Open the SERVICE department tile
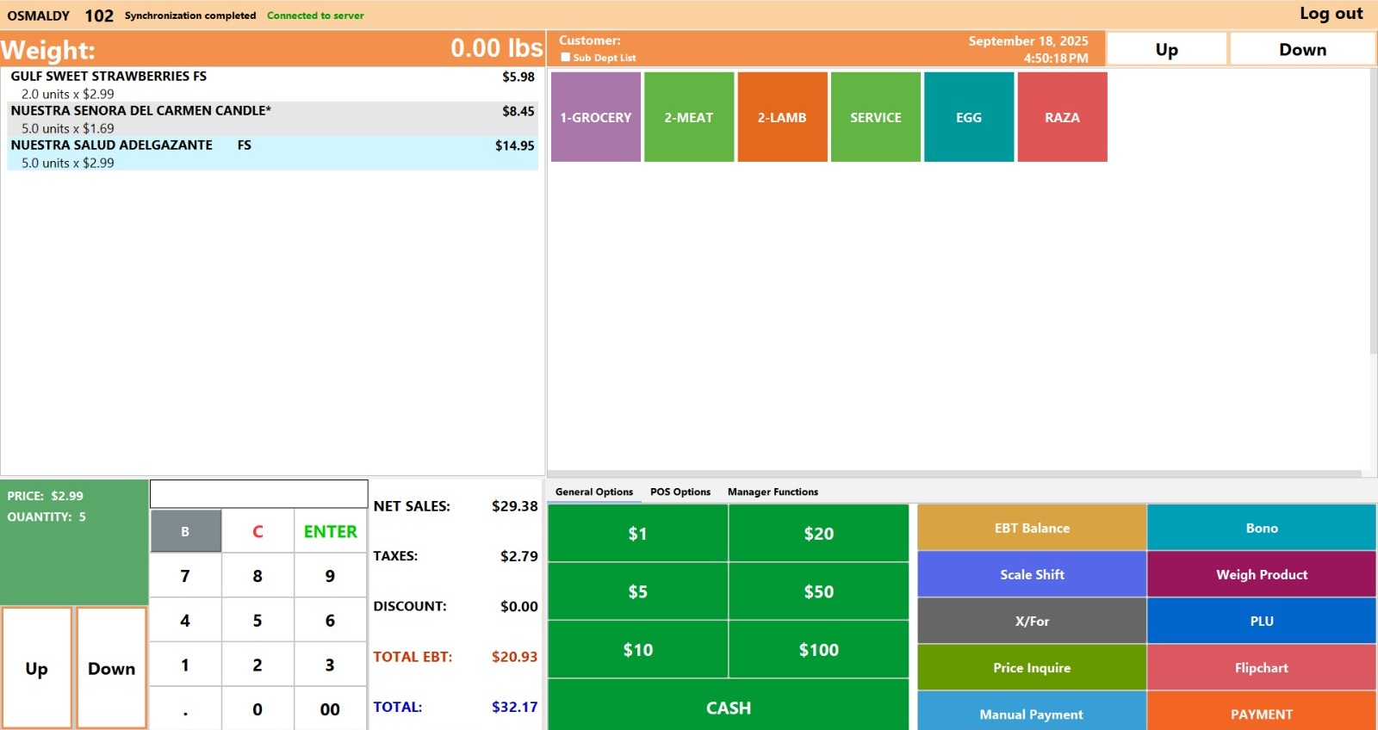Viewport: 1378px width, 730px height. tap(876, 117)
